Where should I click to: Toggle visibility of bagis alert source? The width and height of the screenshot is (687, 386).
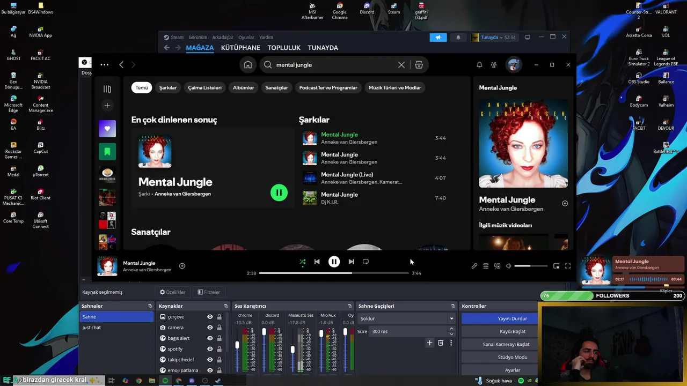(x=210, y=338)
